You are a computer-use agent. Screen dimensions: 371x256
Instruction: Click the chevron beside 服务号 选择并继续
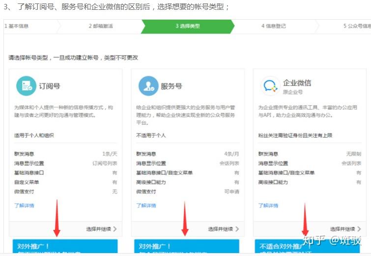[237, 229]
